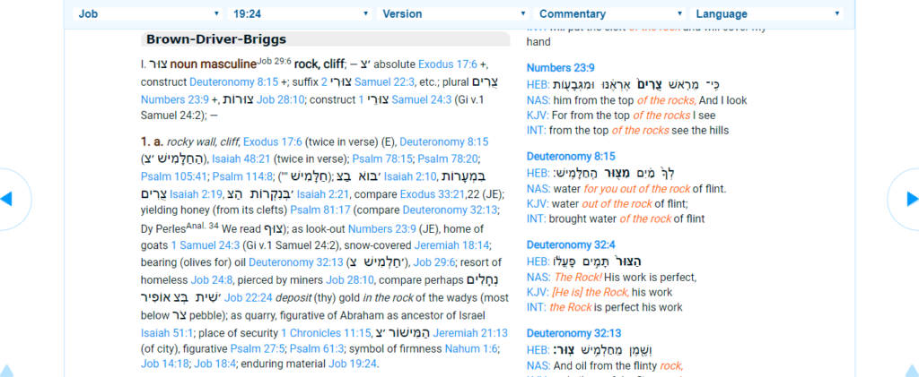This screenshot has height=377, width=919.
Task: Open Psalm 114:8 reference
Action: tap(242, 176)
